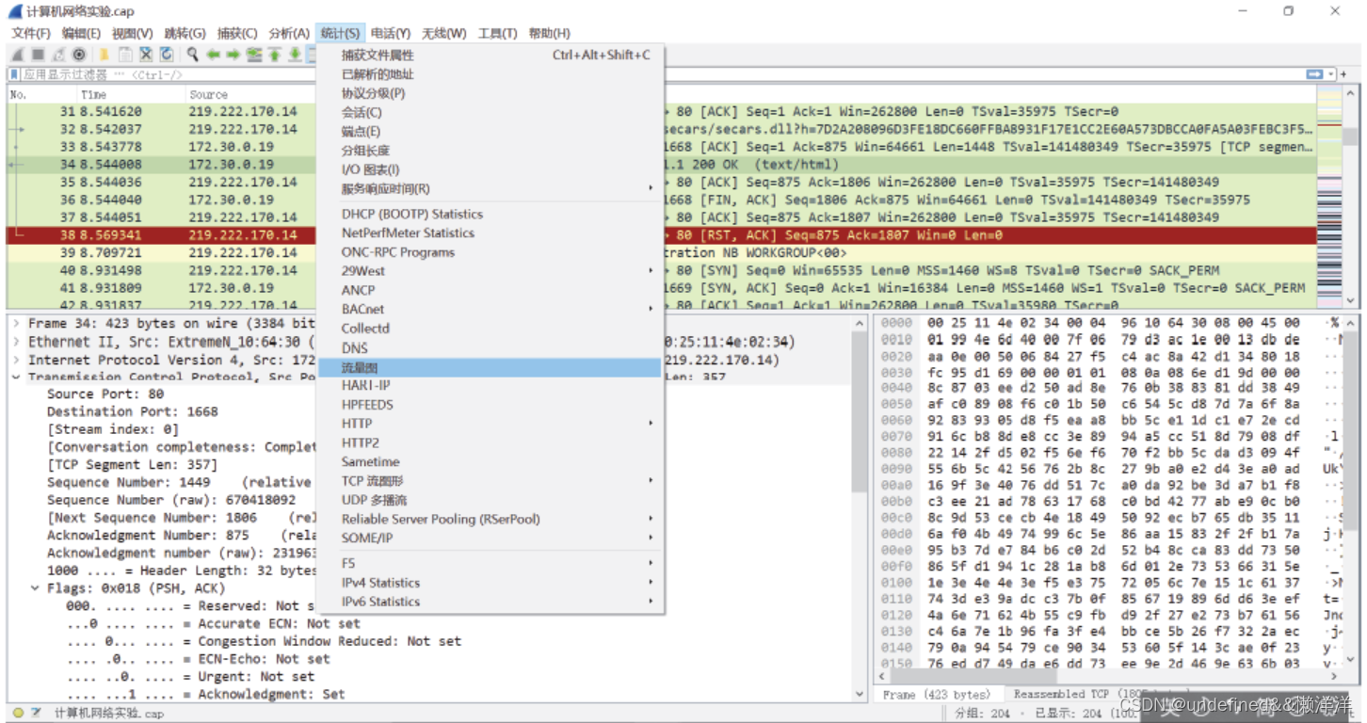Image resolution: width=1367 pixels, height=723 pixels.
Task: Open the 电话(Y) menu
Action: 392,33
